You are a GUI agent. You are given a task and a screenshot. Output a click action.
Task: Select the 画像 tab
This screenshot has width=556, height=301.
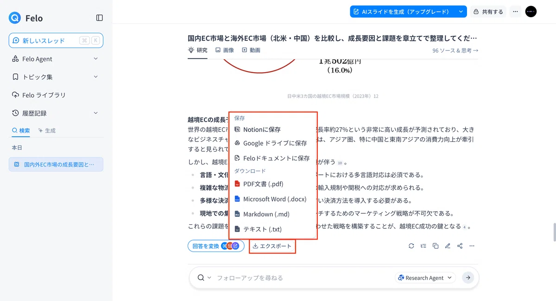(225, 50)
